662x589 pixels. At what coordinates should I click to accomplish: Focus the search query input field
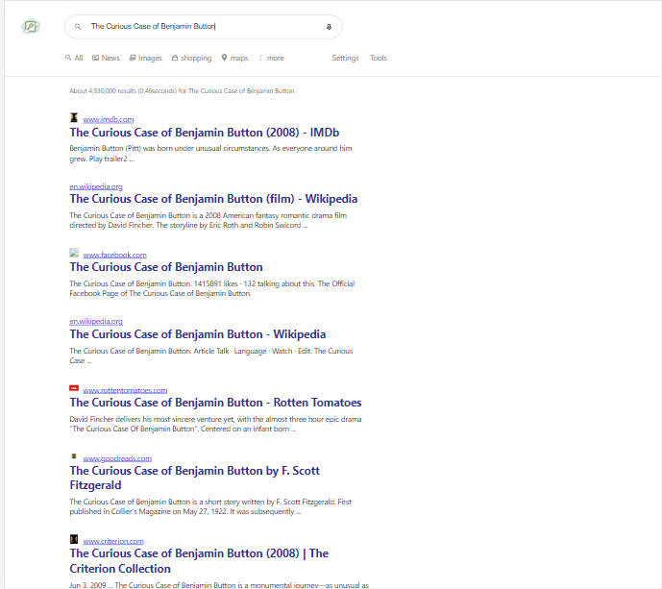click(x=203, y=27)
